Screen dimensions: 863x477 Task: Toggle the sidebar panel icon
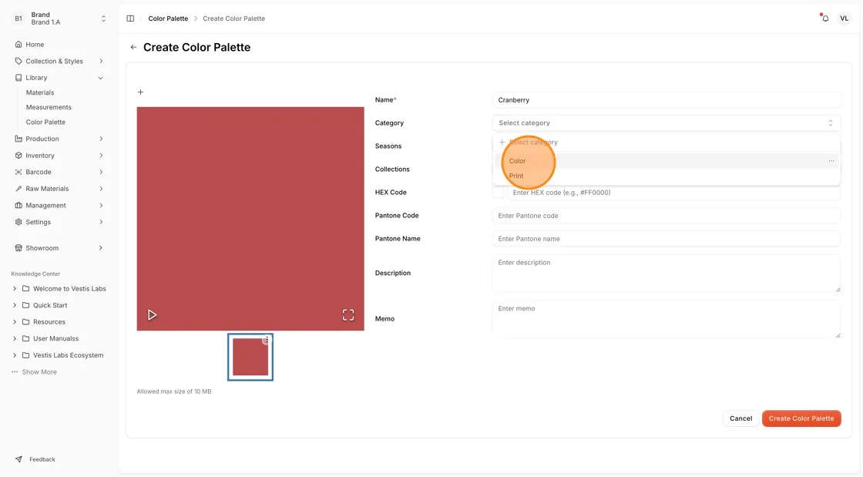point(130,18)
